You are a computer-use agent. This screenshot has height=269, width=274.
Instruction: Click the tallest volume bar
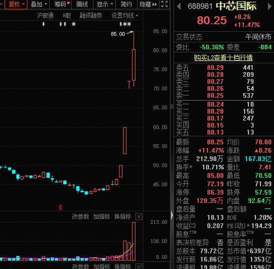pos(134,241)
